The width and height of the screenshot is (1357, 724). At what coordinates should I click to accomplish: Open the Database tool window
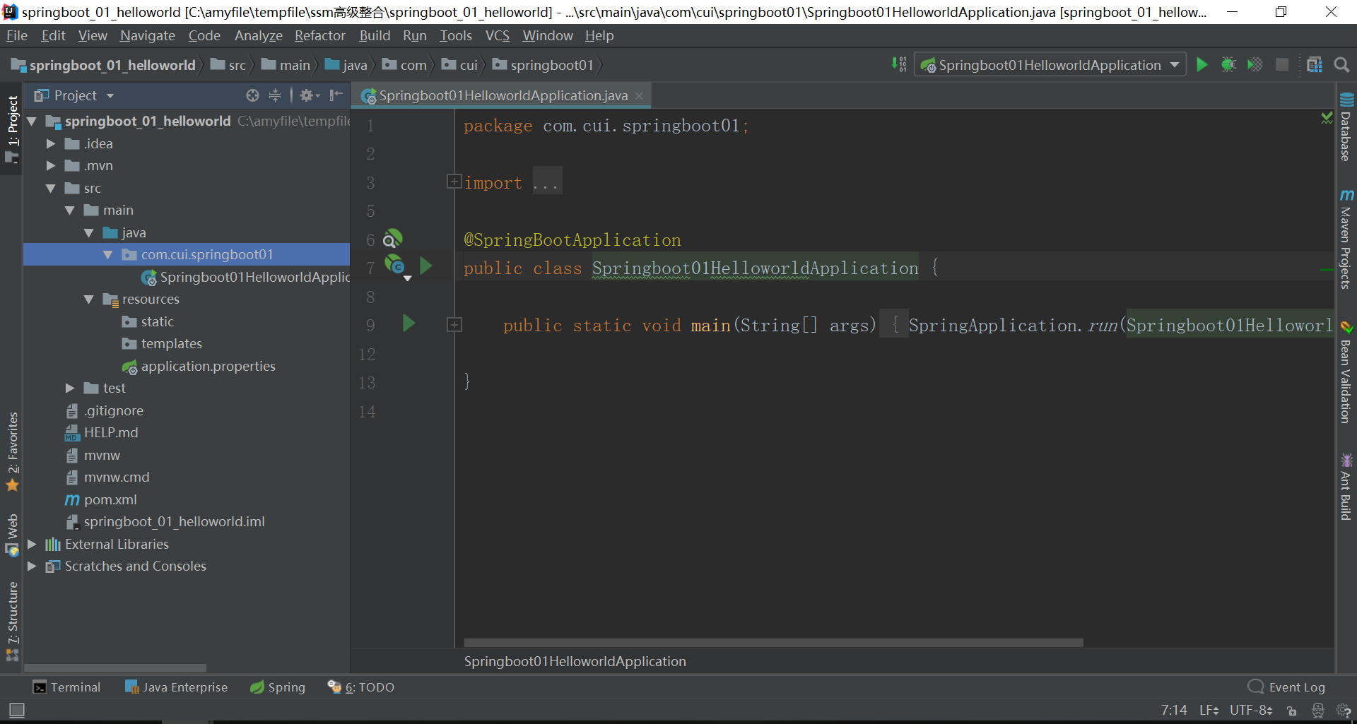(x=1346, y=127)
